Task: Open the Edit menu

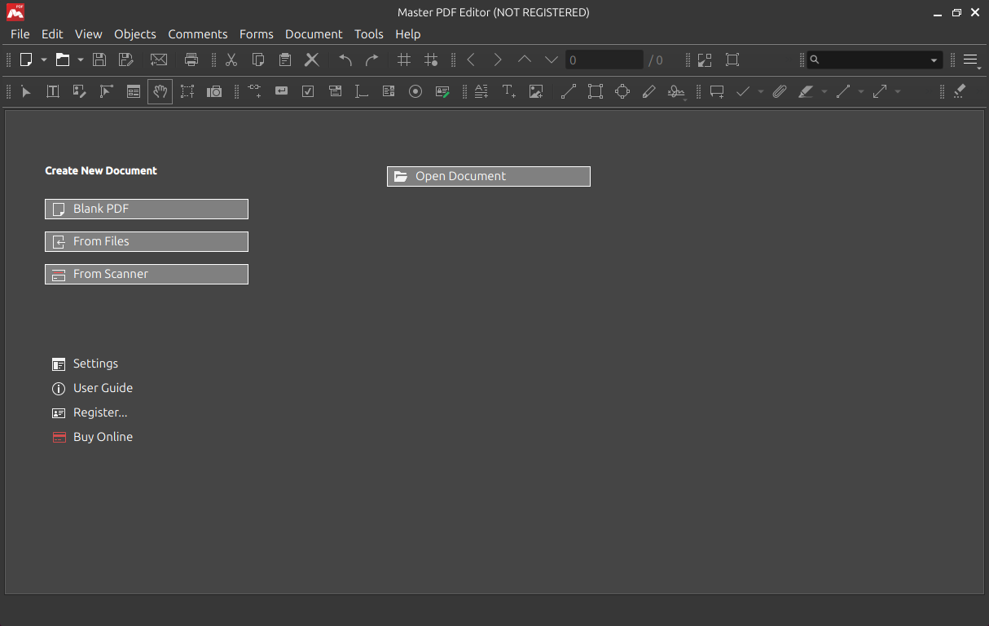Action: coord(52,33)
